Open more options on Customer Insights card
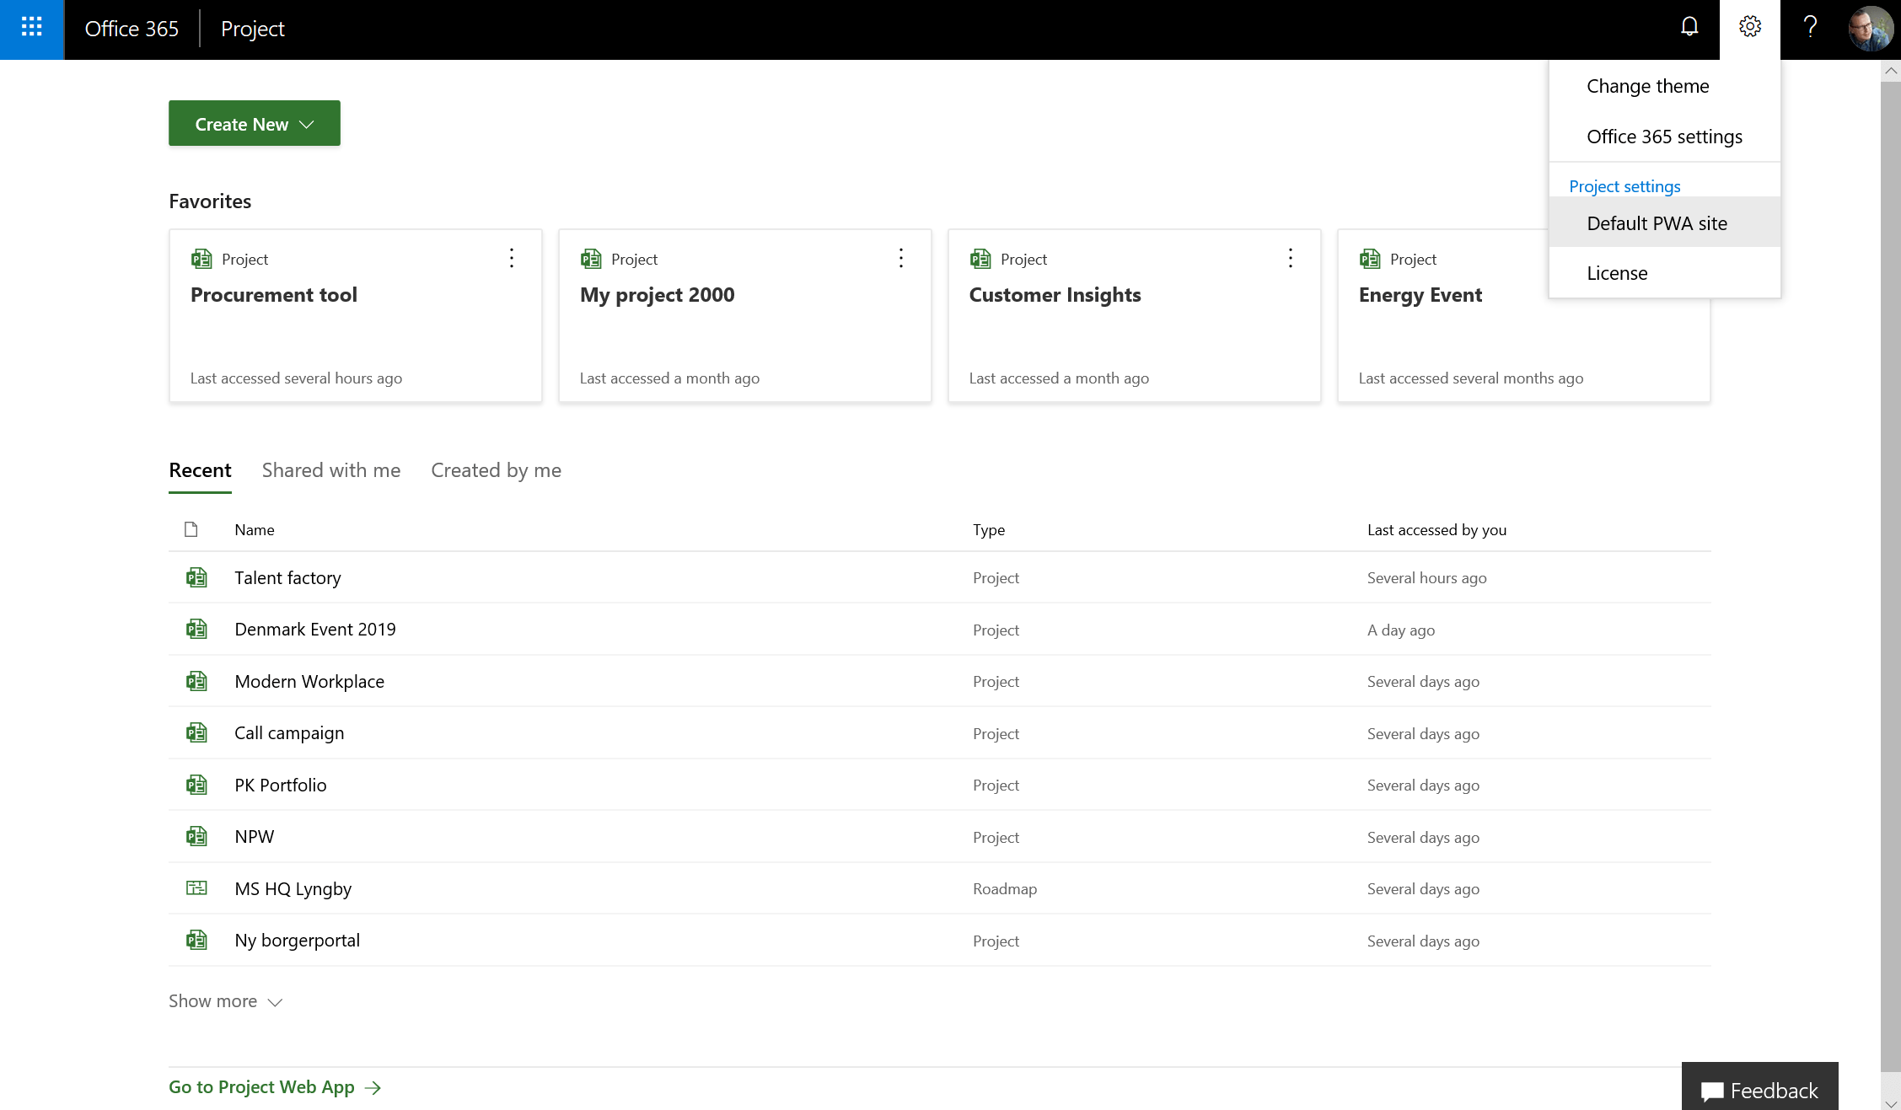 1290,258
